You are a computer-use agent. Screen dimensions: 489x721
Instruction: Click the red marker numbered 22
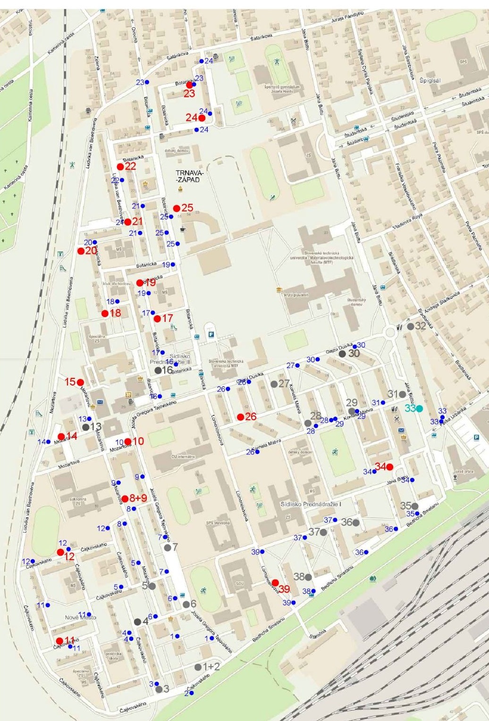click(x=120, y=167)
